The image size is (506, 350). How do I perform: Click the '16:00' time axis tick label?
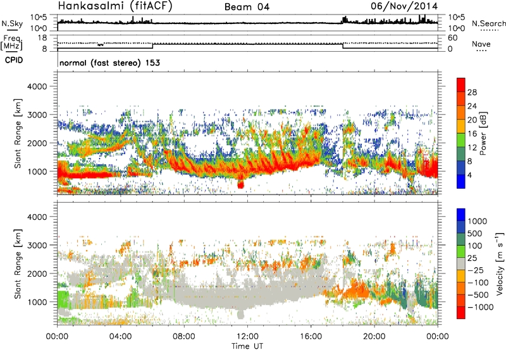[x=311, y=337]
